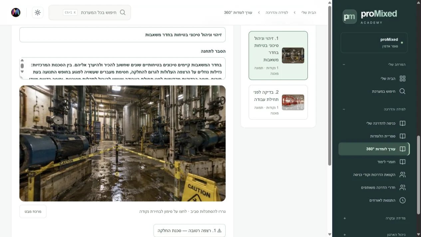Open the user avatar menu in the top bar
Image resolution: width=421 pixels, height=237 pixels.
[16, 12]
